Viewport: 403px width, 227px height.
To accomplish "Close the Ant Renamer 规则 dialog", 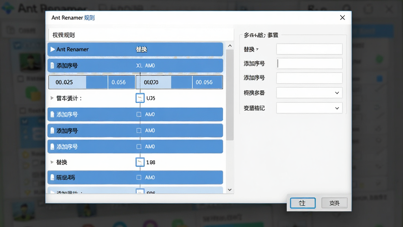I will pyautogui.click(x=342, y=17).
